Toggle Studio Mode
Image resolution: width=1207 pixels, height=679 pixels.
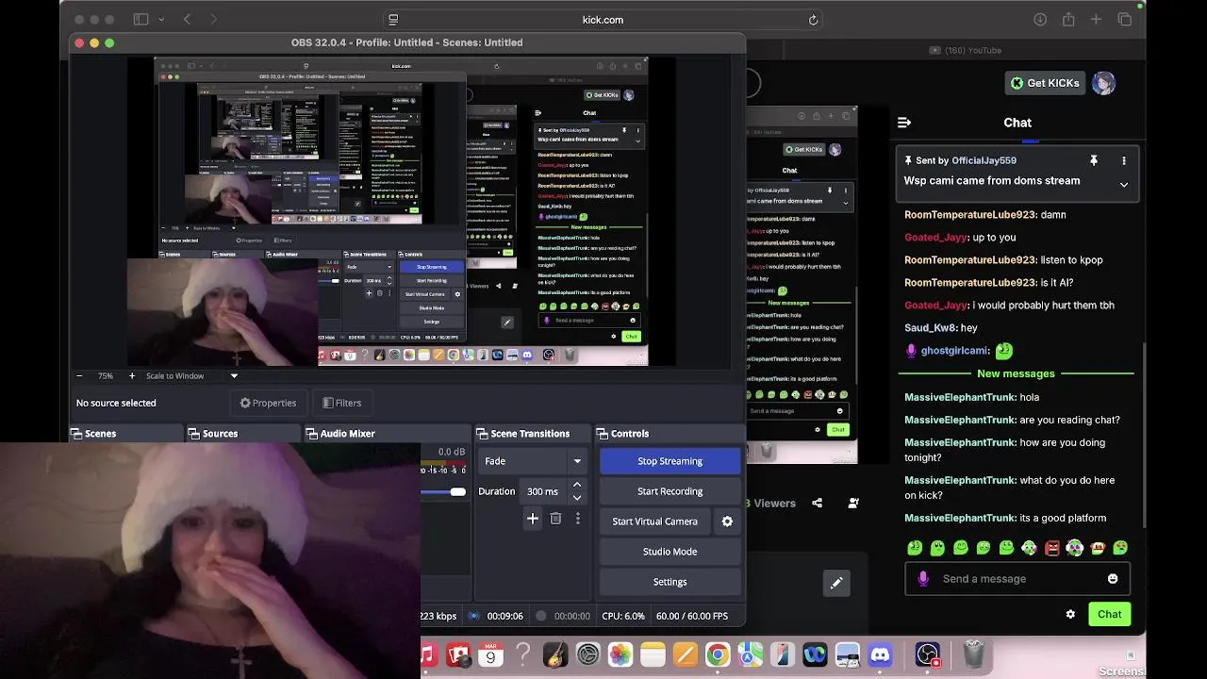[670, 552]
